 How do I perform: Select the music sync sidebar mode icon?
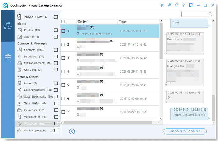coord(8,26)
